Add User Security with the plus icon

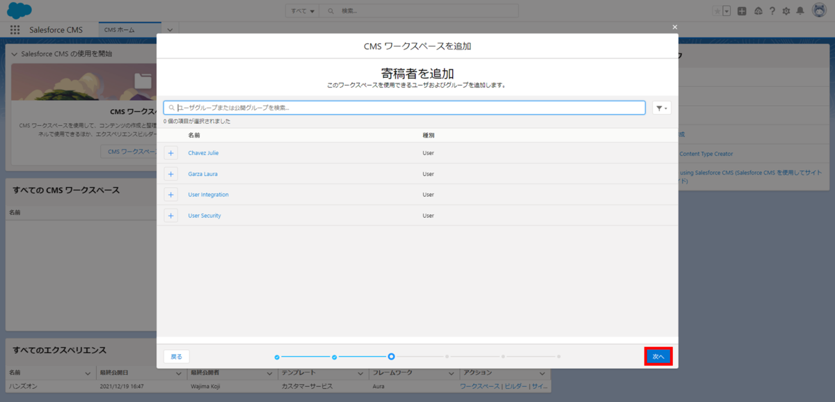170,216
